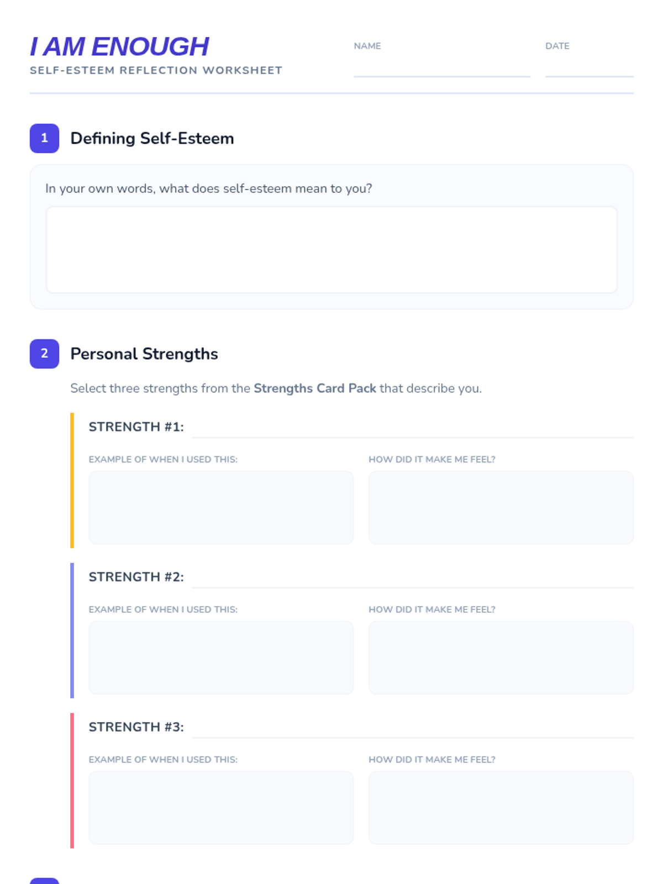Image resolution: width=663 pixels, height=884 pixels.
Task: Click Strength #2 example of use box
Action: [221, 657]
